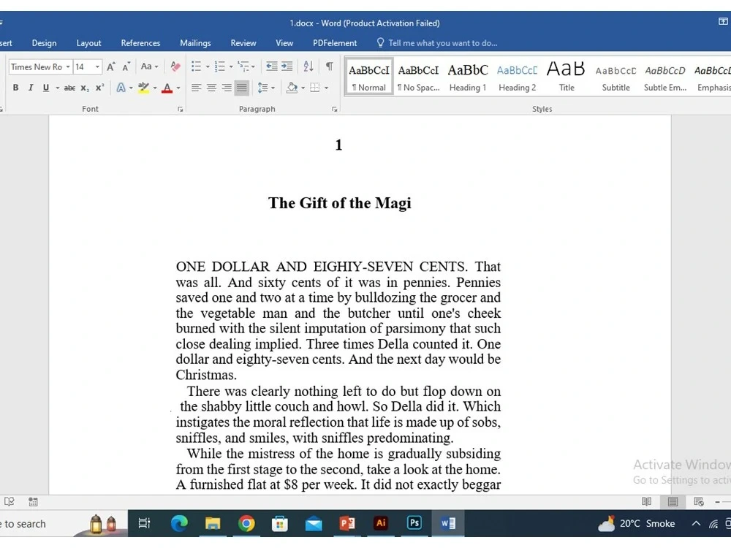Apply Normal style
The image size is (731, 548).
[x=368, y=77]
